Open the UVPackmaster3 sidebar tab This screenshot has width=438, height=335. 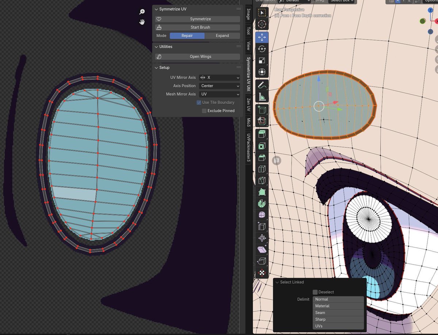click(x=249, y=147)
